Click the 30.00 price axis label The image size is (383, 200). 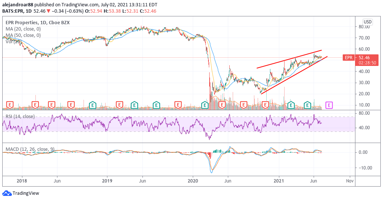pos(364,82)
